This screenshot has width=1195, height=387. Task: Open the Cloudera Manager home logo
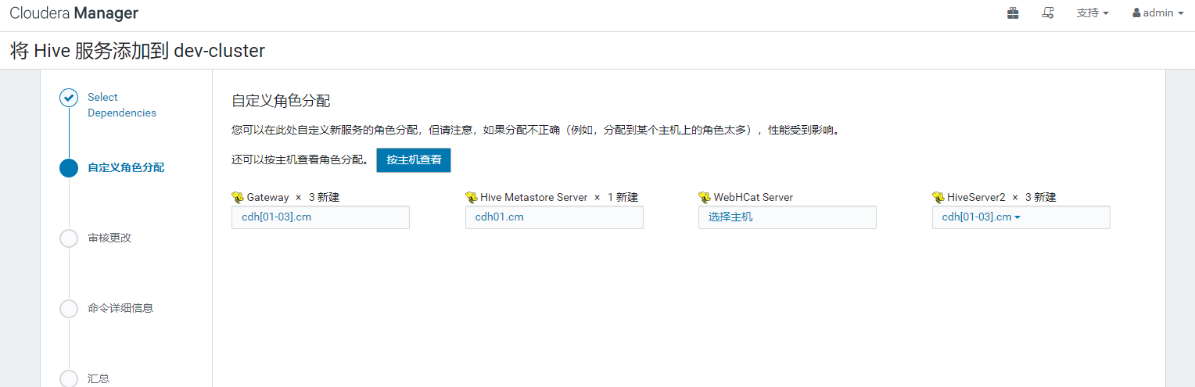coord(74,13)
